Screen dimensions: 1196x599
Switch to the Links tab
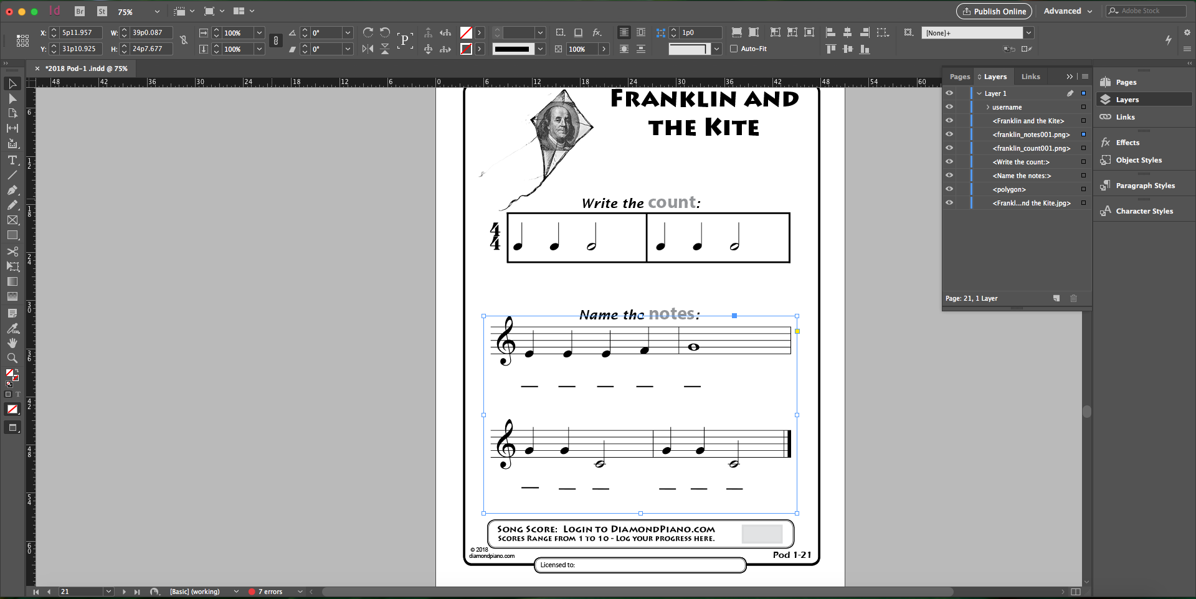pyautogui.click(x=1030, y=77)
